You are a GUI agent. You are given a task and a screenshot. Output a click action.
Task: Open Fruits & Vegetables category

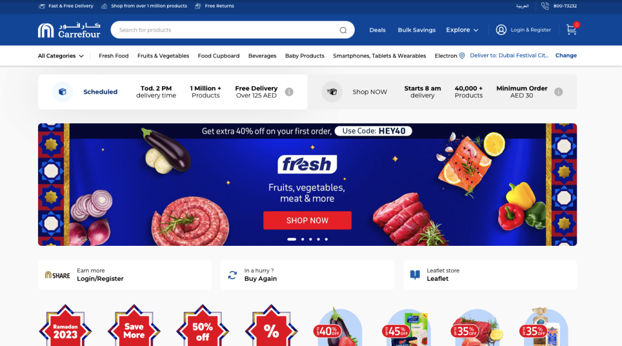click(163, 56)
